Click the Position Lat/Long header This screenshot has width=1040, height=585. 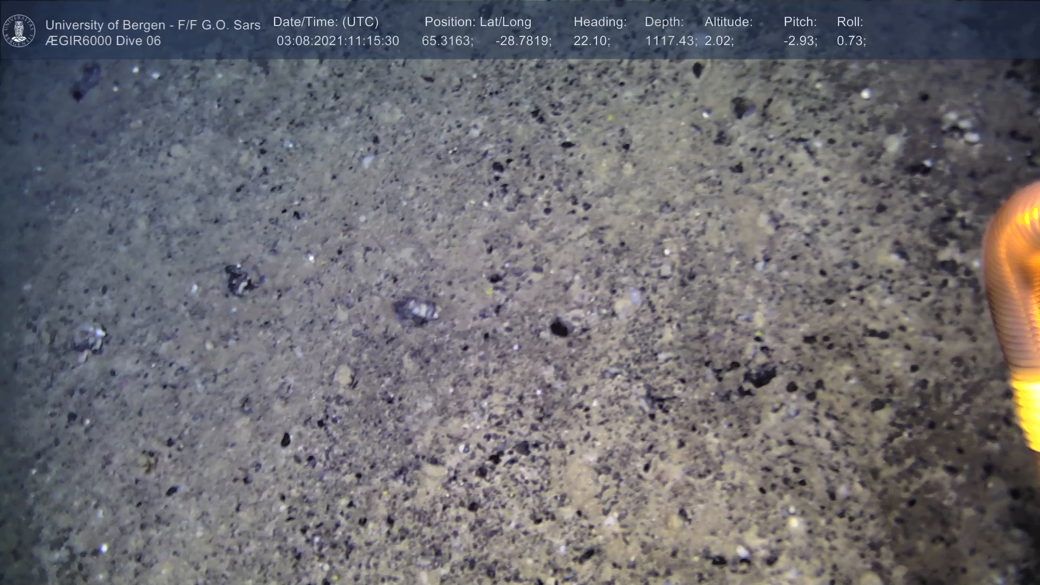point(477,22)
